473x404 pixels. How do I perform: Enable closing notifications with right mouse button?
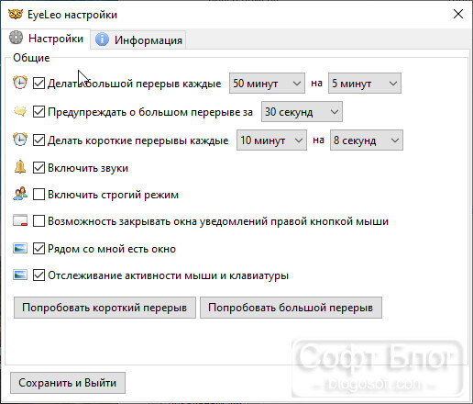38,220
